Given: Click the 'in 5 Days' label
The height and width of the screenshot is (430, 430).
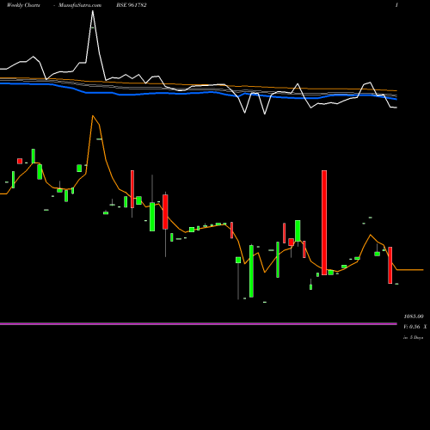Looking at the screenshot, I should [x=414, y=337].
